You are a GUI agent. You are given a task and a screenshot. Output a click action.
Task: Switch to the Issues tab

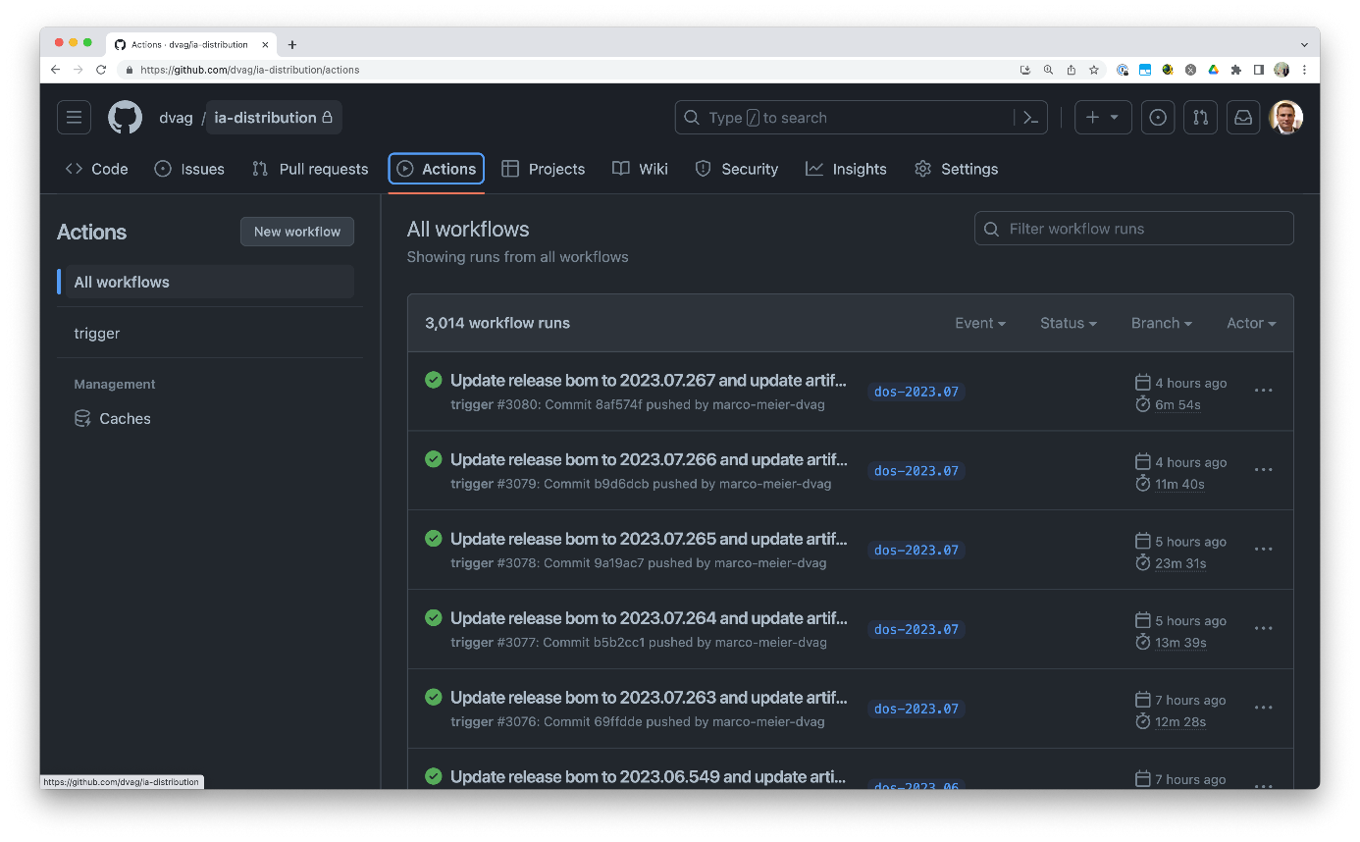[189, 169]
